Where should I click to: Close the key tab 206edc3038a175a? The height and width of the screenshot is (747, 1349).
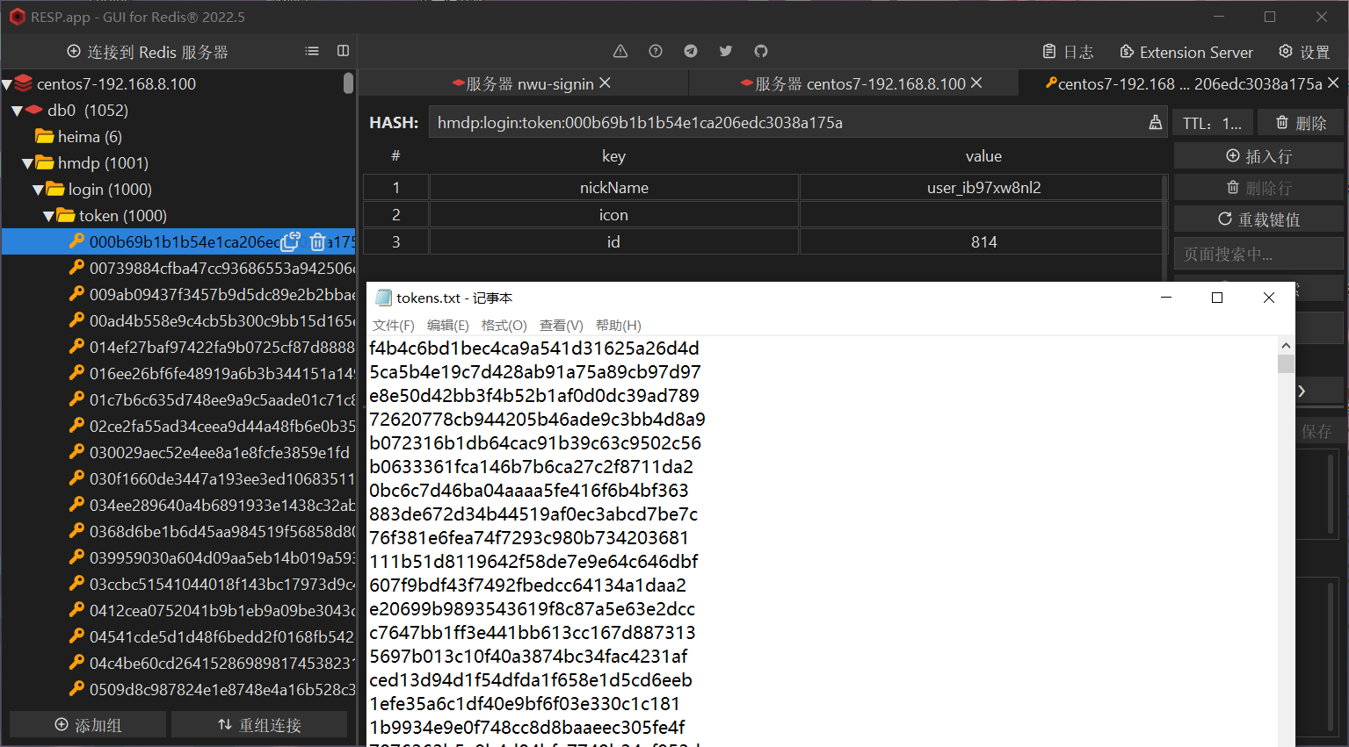(1333, 83)
